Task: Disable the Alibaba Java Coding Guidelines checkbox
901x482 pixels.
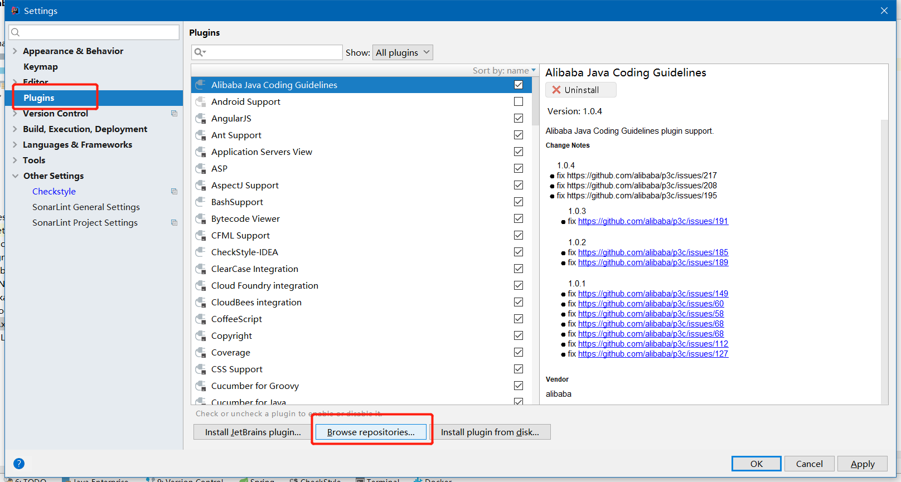Action: point(519,85)
